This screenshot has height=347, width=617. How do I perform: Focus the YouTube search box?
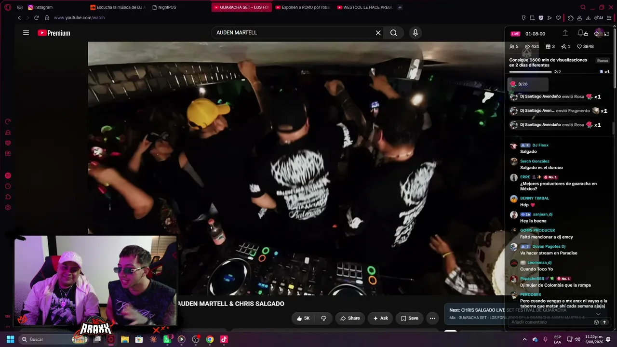294,33
